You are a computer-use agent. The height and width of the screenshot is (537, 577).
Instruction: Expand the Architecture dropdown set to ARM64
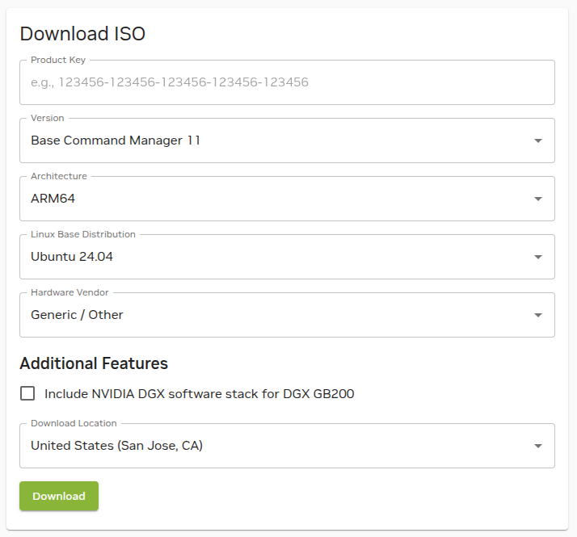click(275, 199)
